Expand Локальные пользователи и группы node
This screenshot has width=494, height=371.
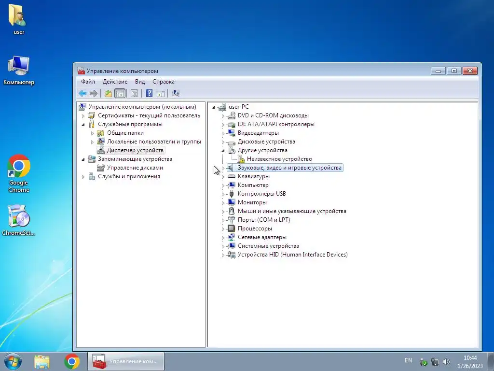(92, 142)
